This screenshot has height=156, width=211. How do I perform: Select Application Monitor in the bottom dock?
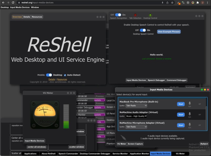tap(140, 154)
